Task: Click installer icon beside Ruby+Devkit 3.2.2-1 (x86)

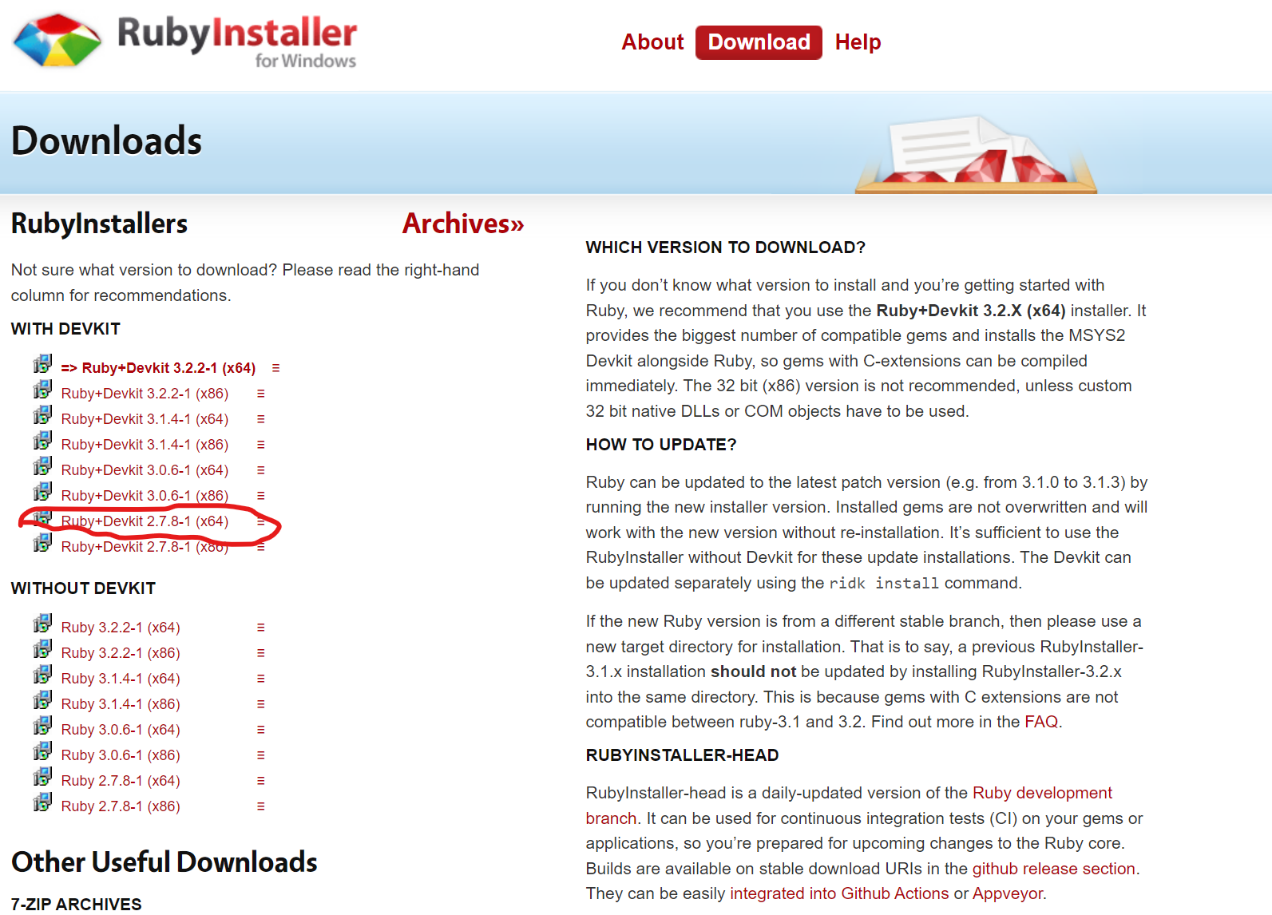Action: [x=42, y=390]
